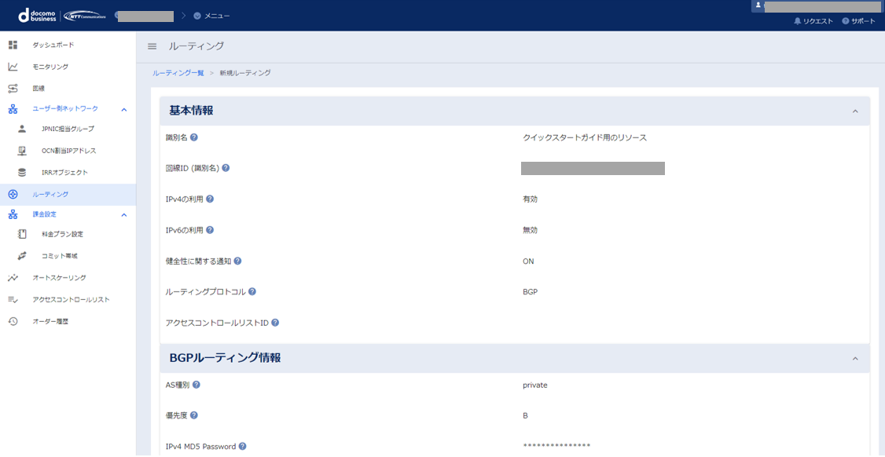Collapse the ユーザー側ネットワーク sidebar group
885x457 pixels.
click(x=124, y=109)
